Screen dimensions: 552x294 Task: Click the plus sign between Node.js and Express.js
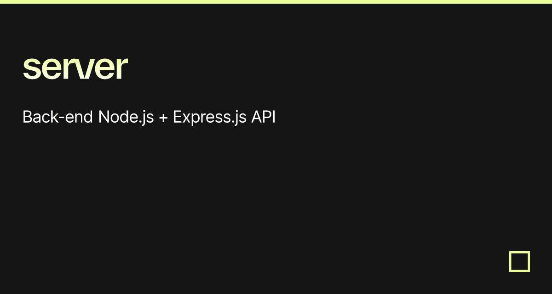(x=163, y=119)
